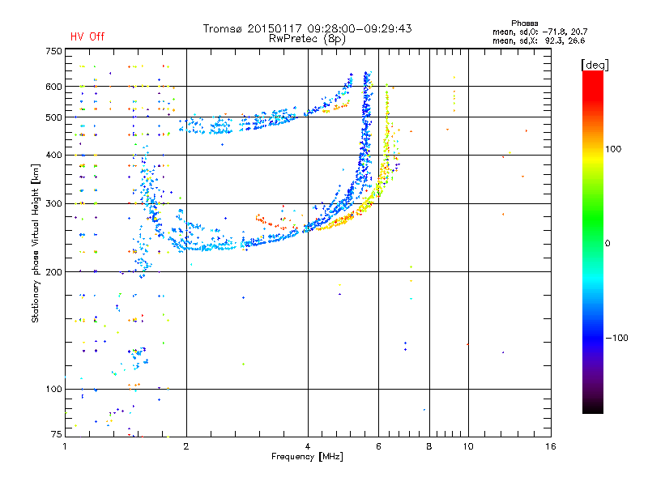The image size is (648, 486).
Task: Click the y-axis label '75'
Action: [57, 434]
